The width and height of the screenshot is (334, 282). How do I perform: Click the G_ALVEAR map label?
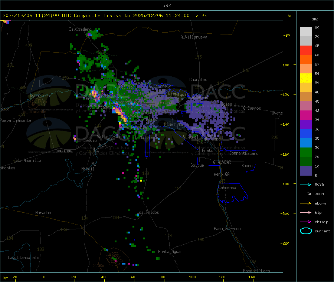[x=222, y=162]
